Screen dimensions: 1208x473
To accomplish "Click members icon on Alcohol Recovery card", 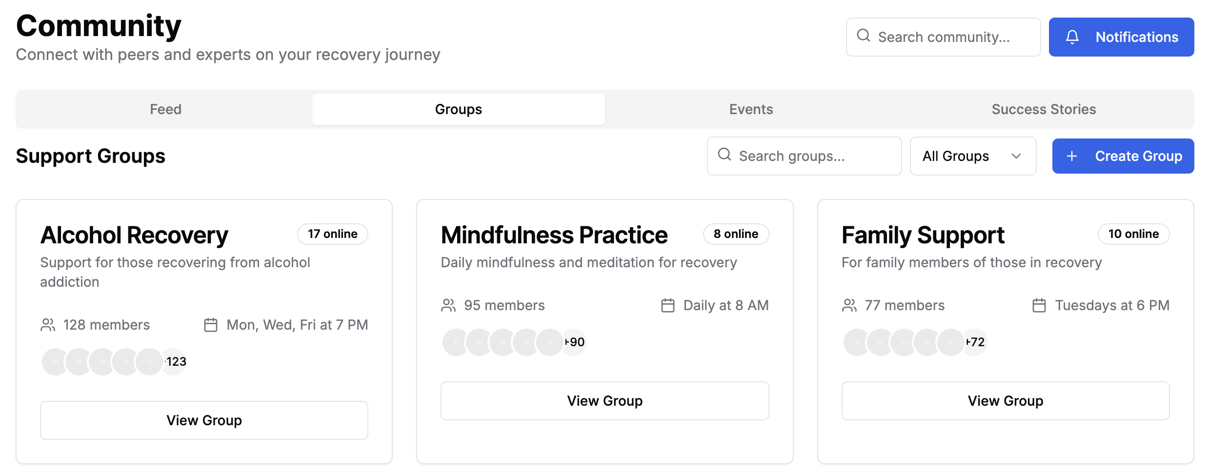I will point(48,325).
